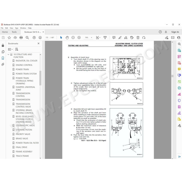Open the Find text magnifier

pos(27,38)
